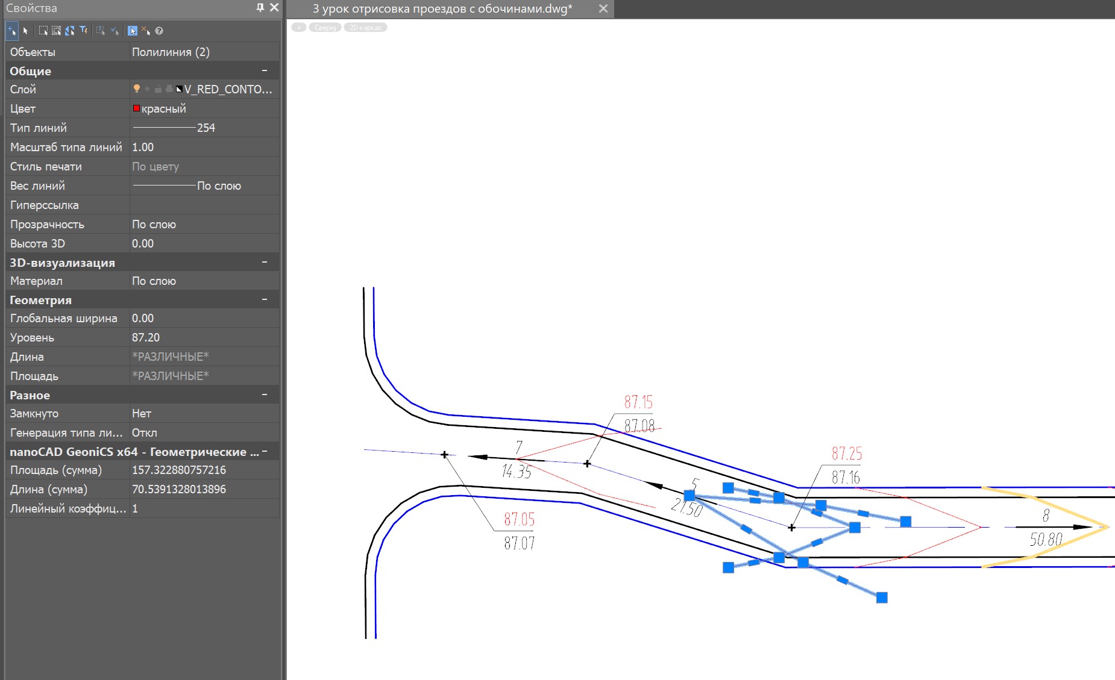Viewport: 1115px width, 680px height.
Task: Toggle the layer freeze snowflake icon
Action: [x=147, y=89]
